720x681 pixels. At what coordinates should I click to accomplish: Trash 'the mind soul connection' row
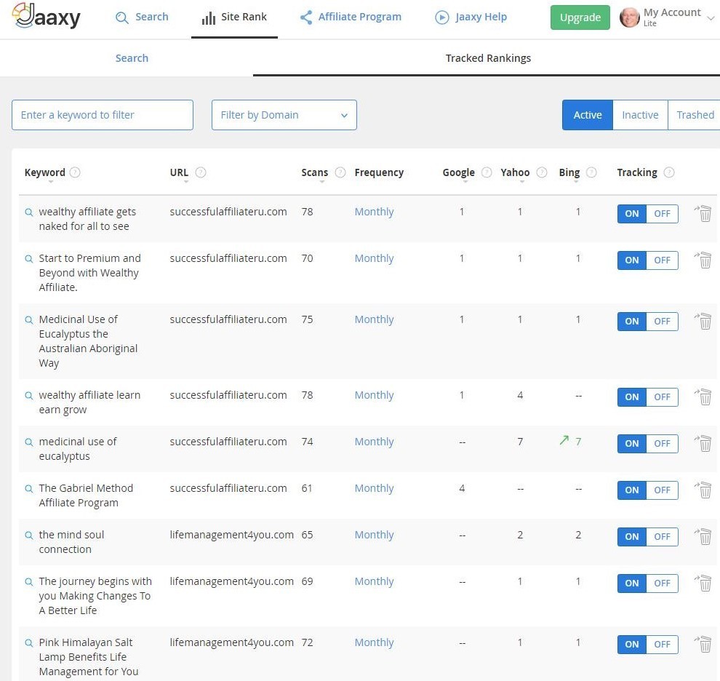coord(703,536)
